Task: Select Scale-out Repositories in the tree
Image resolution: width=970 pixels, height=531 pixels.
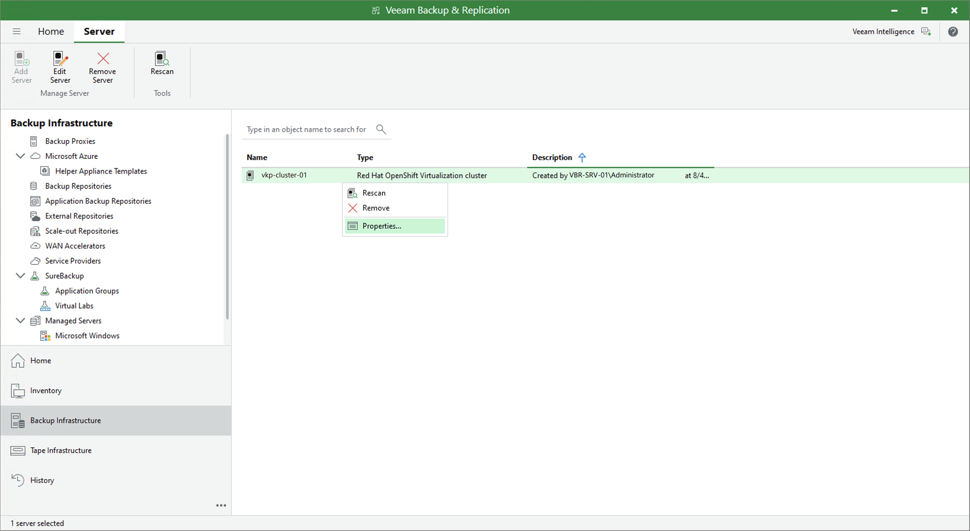Action: pyautogui.click(x=82, y=231)
